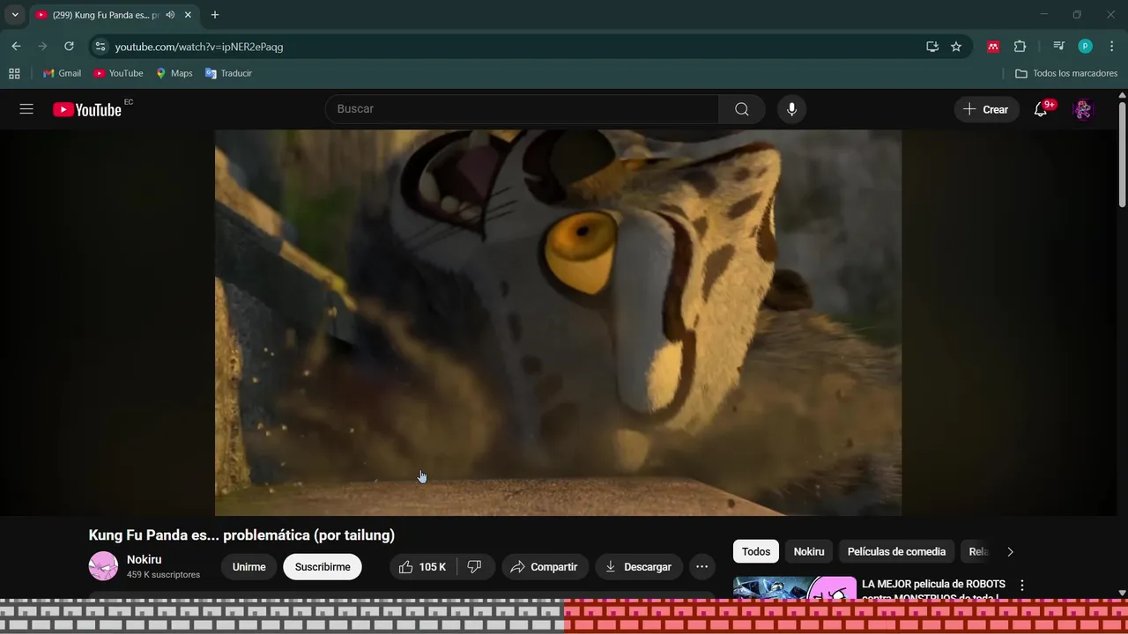Open the Maps bookmark
The image size is (1128, 634).
point(174,73)
